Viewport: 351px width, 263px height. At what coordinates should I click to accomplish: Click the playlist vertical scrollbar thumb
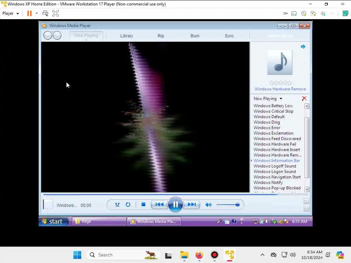(307, 148)
